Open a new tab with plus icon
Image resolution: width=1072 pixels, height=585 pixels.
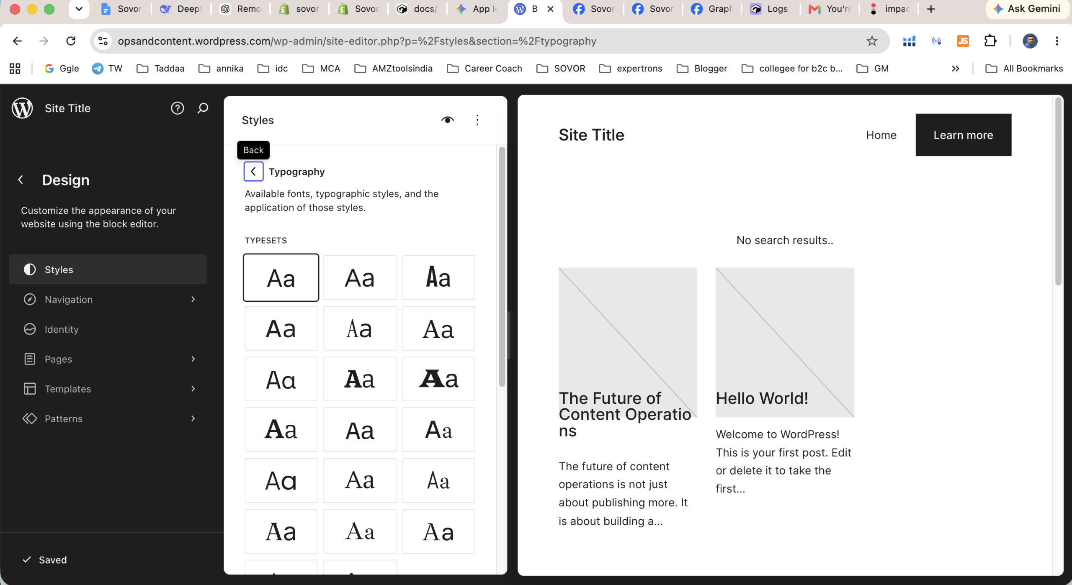tap(931, 9)
